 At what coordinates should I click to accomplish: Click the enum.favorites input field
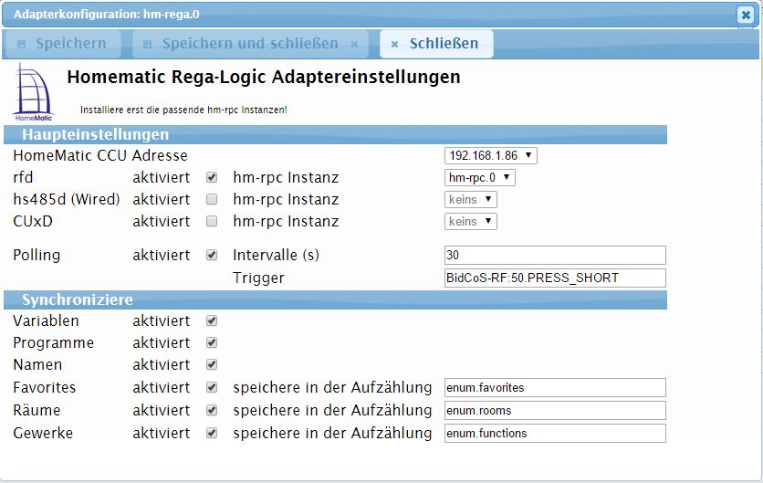pyautogui.click(x=555, y=388)
